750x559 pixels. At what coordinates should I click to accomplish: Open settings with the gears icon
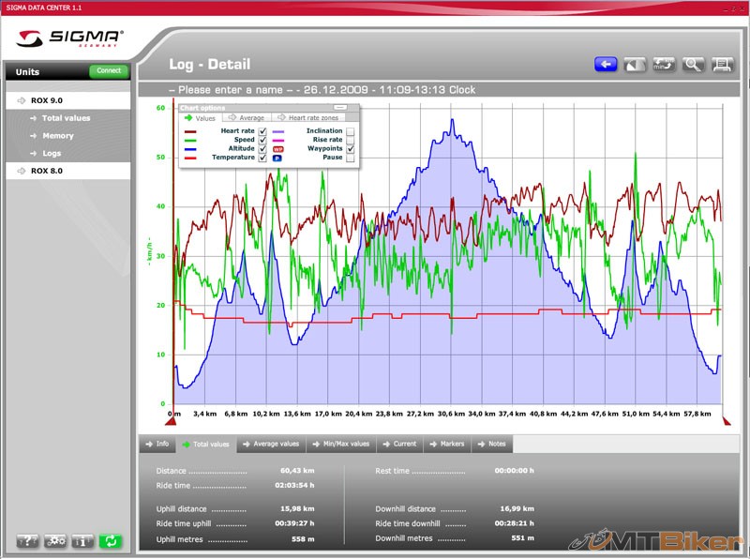point(55,541)
